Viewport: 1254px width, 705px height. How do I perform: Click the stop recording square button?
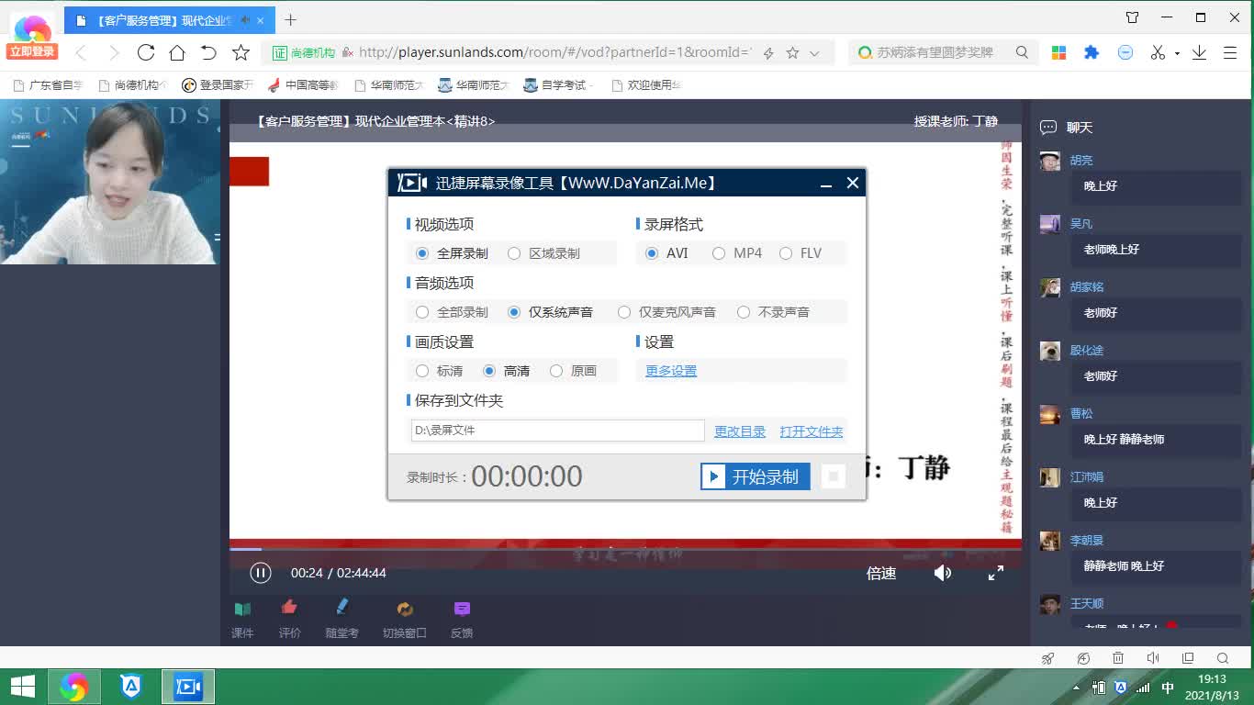pos(833,476)
